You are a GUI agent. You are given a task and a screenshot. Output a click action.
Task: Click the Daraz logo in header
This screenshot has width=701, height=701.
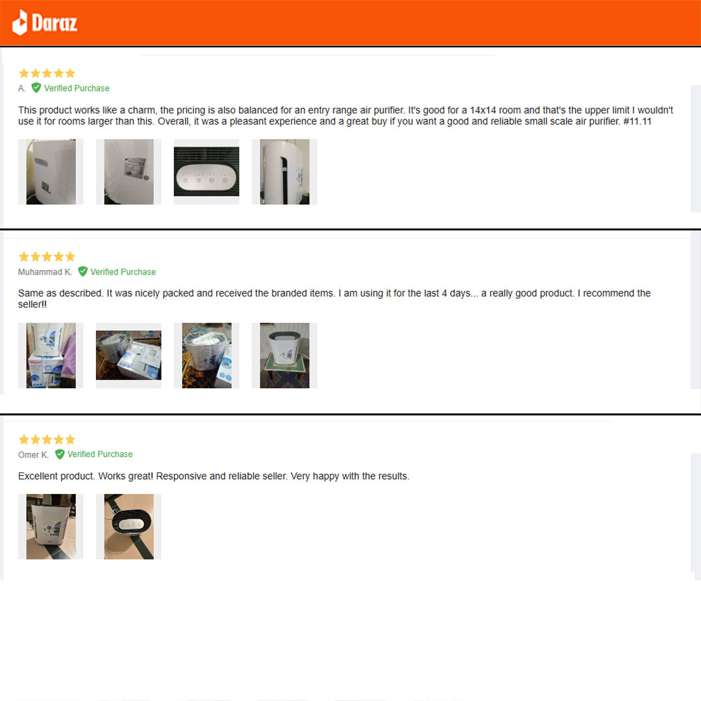pos(44,22)
